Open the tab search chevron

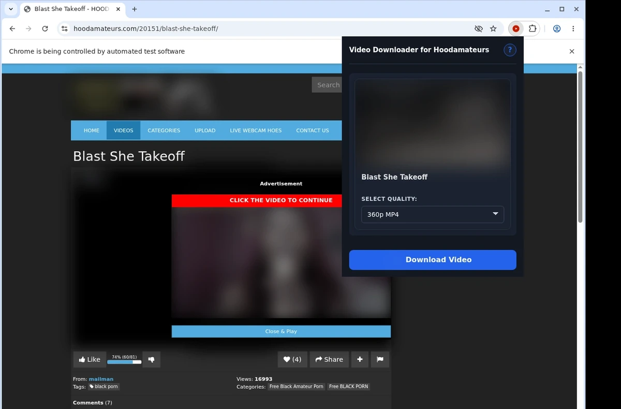(x=11, y=9)
